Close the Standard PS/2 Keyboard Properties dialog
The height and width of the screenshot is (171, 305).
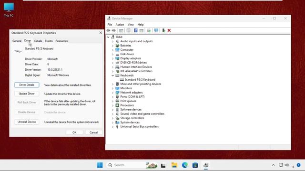[x=101, y=33]
